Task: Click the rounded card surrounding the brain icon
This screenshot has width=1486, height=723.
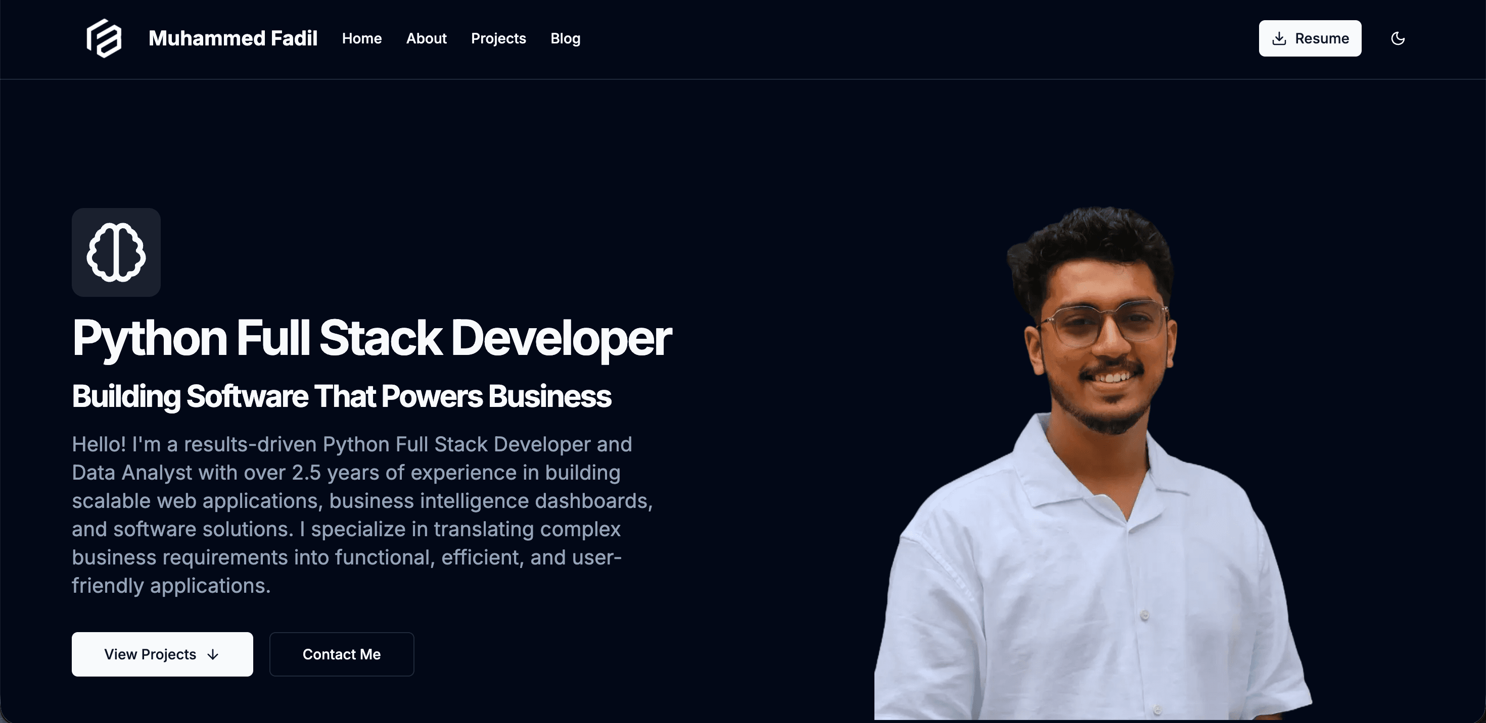Action: click(x=116, y=252)
